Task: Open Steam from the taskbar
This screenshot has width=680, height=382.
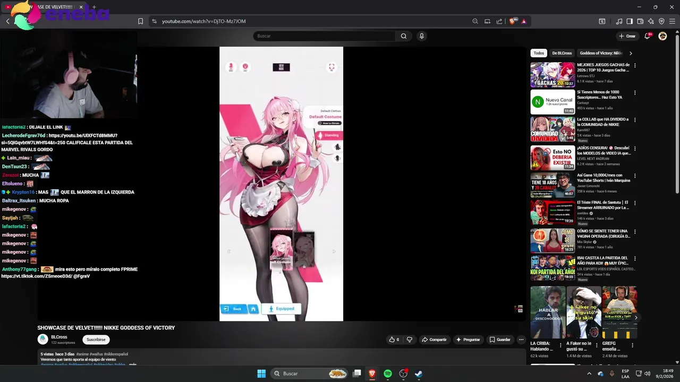Action: tap(419, 374)
